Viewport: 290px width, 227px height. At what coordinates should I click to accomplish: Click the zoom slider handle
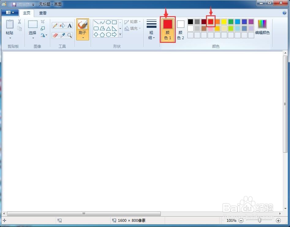click(259, 220)
